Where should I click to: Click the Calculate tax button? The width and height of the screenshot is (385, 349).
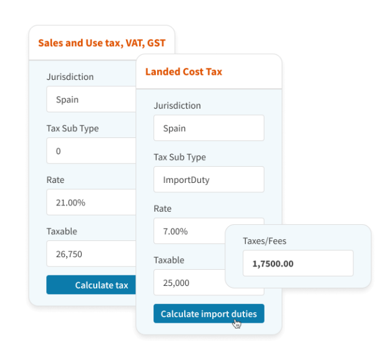91,285
